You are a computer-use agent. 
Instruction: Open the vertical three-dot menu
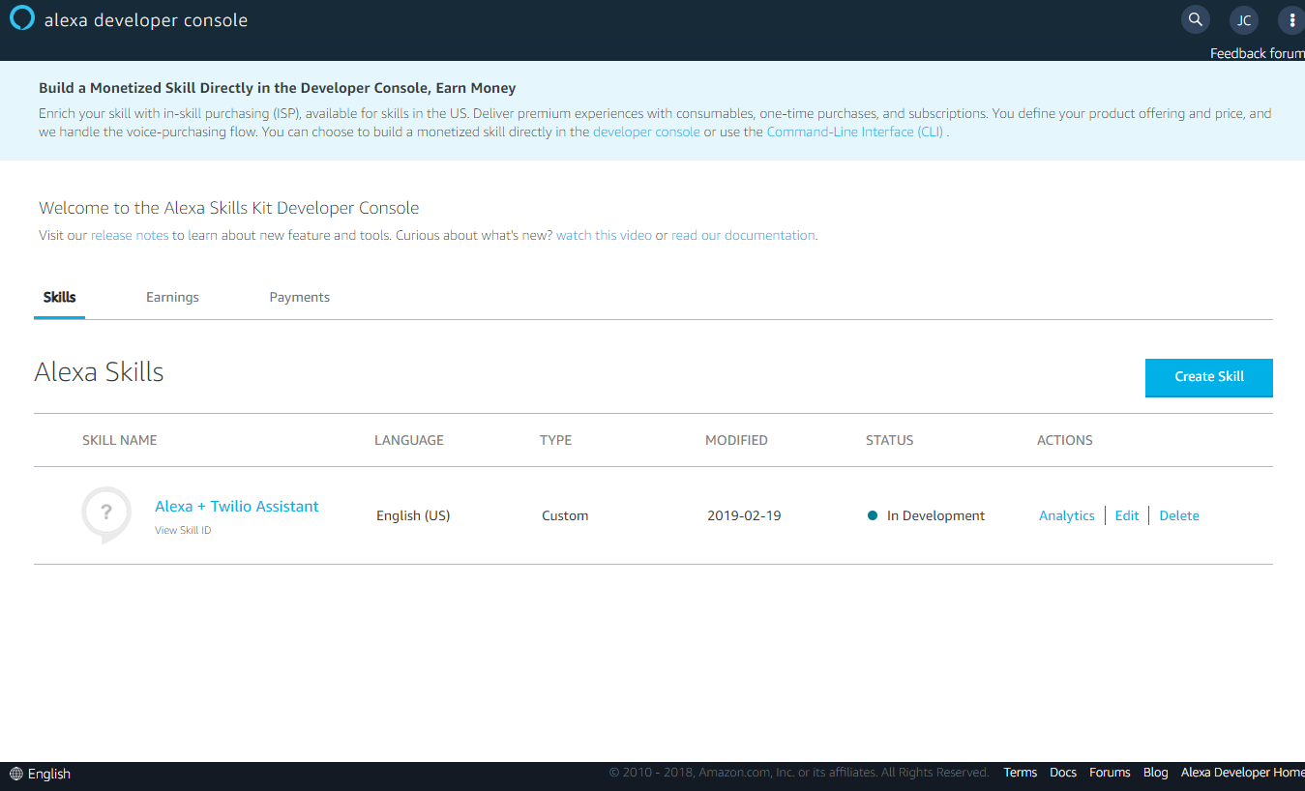1291,19
